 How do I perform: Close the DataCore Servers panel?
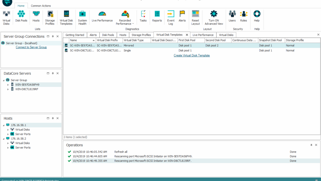click(58, 73)
